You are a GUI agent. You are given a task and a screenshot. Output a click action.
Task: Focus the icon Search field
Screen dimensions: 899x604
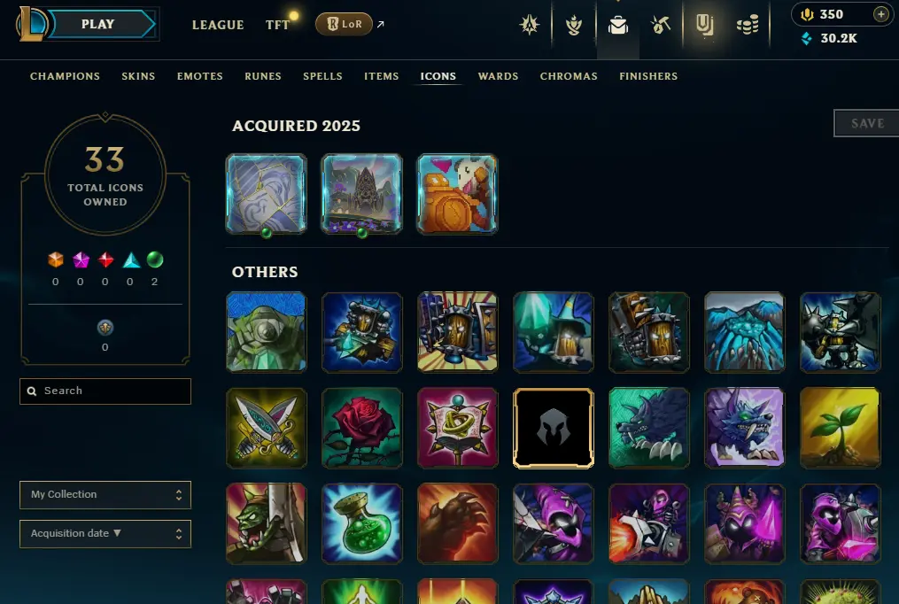point(105,391)
